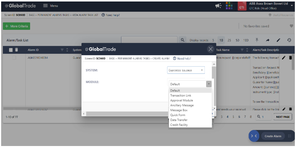296x149 pixels.
Task: Select Data Transfer option
Action: point(190,120)
